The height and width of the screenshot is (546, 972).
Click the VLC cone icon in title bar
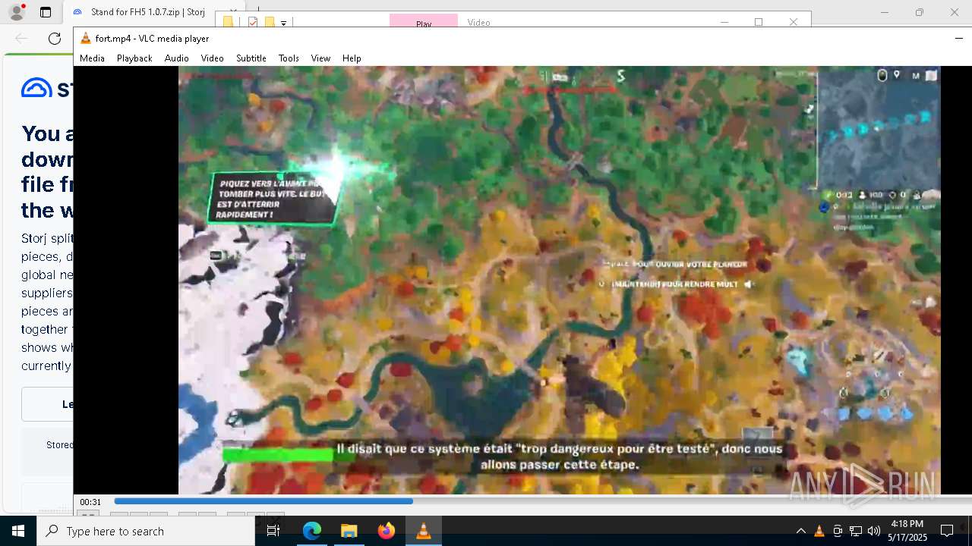86,38
